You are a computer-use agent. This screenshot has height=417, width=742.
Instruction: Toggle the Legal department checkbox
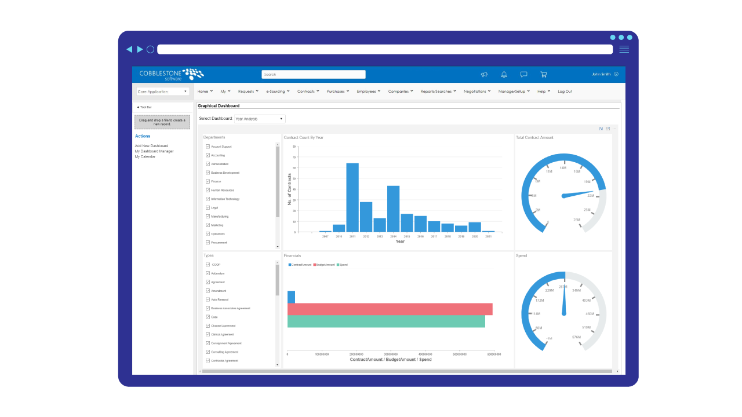pos(208,207)
